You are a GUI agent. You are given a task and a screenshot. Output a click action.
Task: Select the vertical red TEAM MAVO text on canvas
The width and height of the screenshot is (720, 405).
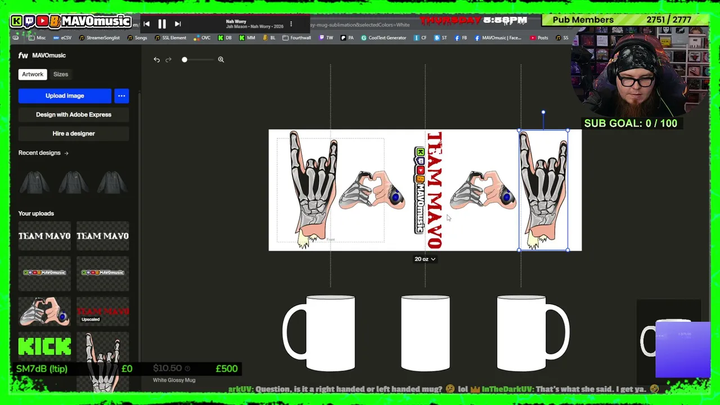point(435,190)
